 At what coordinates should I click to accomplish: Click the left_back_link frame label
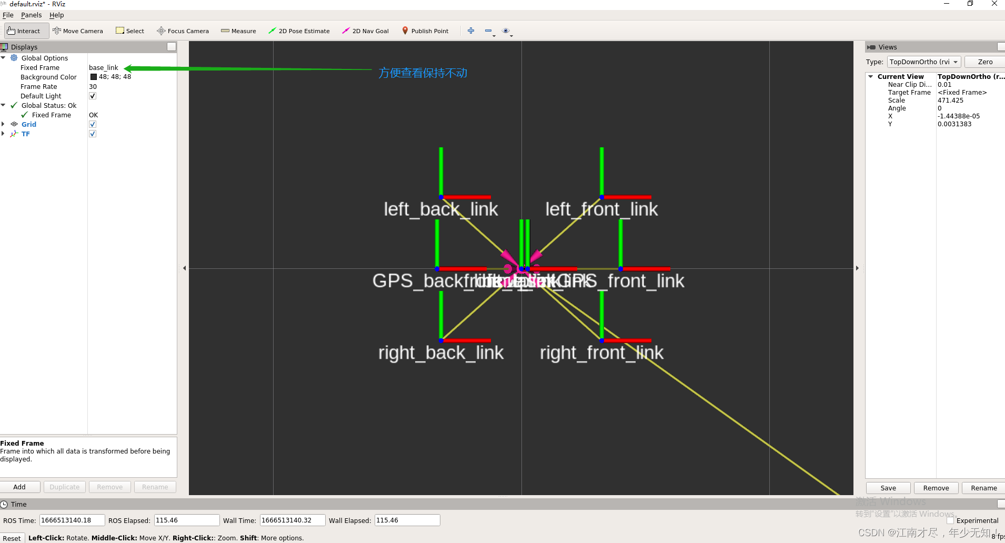pos(440,209)
